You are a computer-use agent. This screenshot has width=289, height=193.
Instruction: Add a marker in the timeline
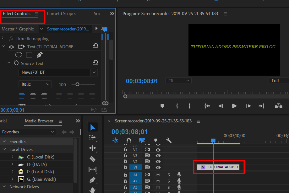[155, 140]
